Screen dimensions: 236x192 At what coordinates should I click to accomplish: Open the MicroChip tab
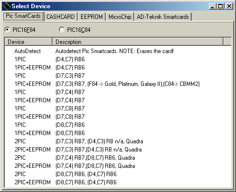coord(120,17)
